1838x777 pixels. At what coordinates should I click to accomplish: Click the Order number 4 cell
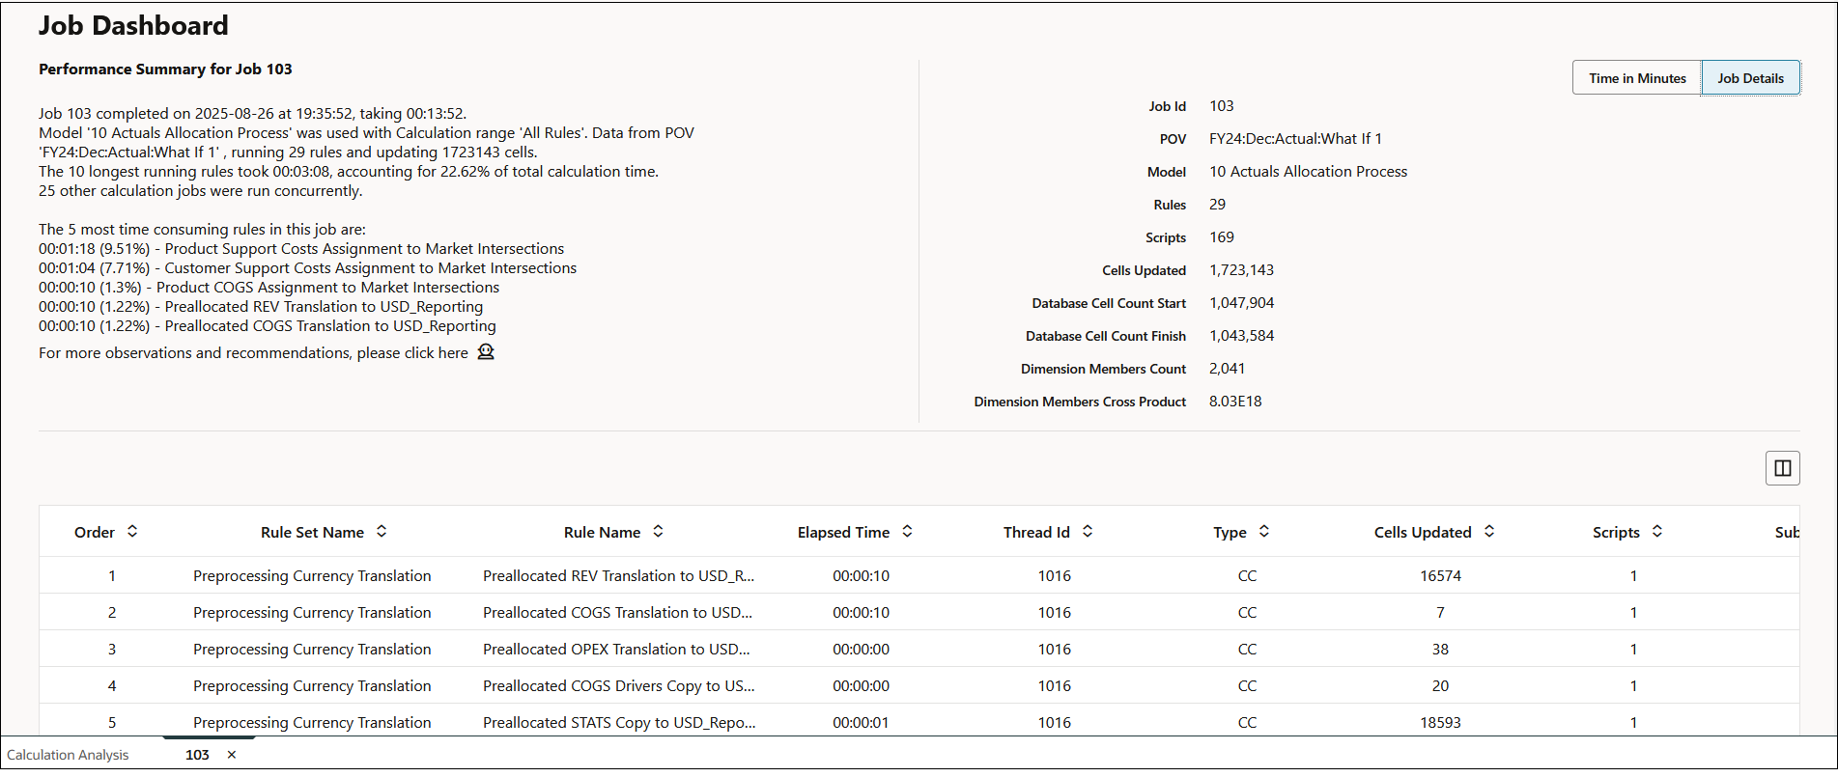click(112, 686)
